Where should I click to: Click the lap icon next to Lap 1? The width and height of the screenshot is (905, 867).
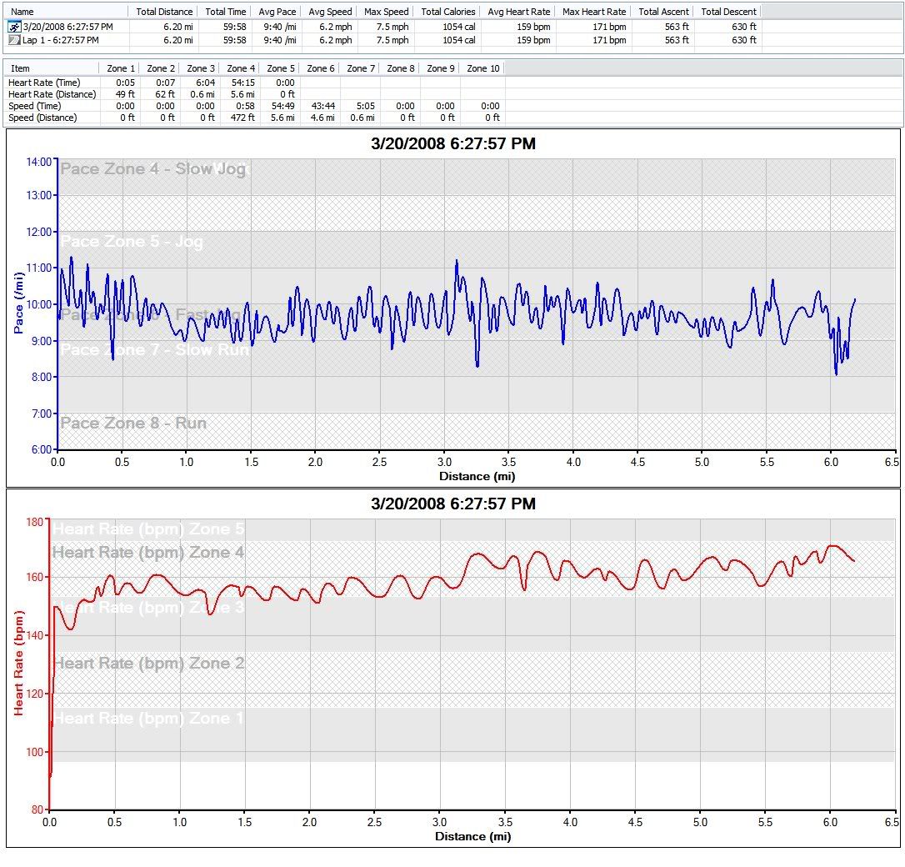point(14,39)
